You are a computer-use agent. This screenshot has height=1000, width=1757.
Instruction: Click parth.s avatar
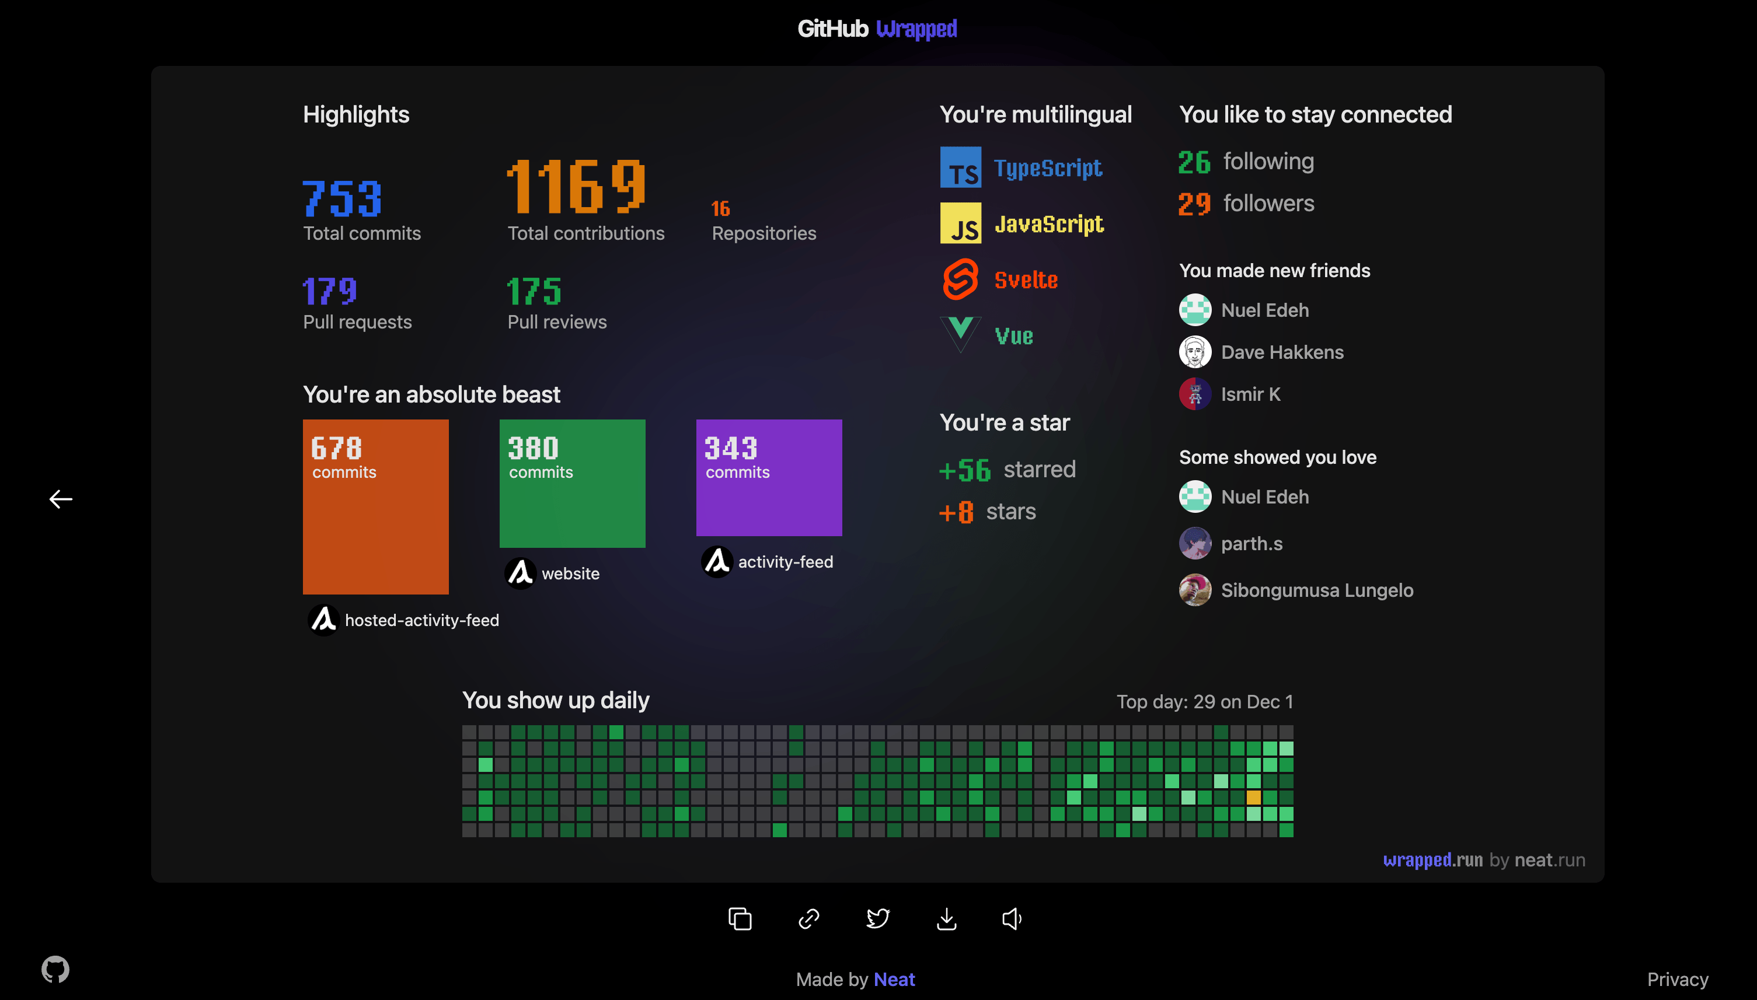(1195, 543)
